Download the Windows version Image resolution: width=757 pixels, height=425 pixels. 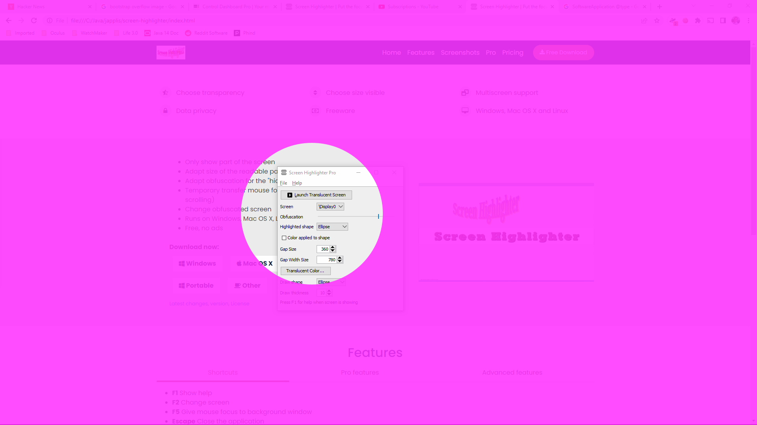point(197,263)
